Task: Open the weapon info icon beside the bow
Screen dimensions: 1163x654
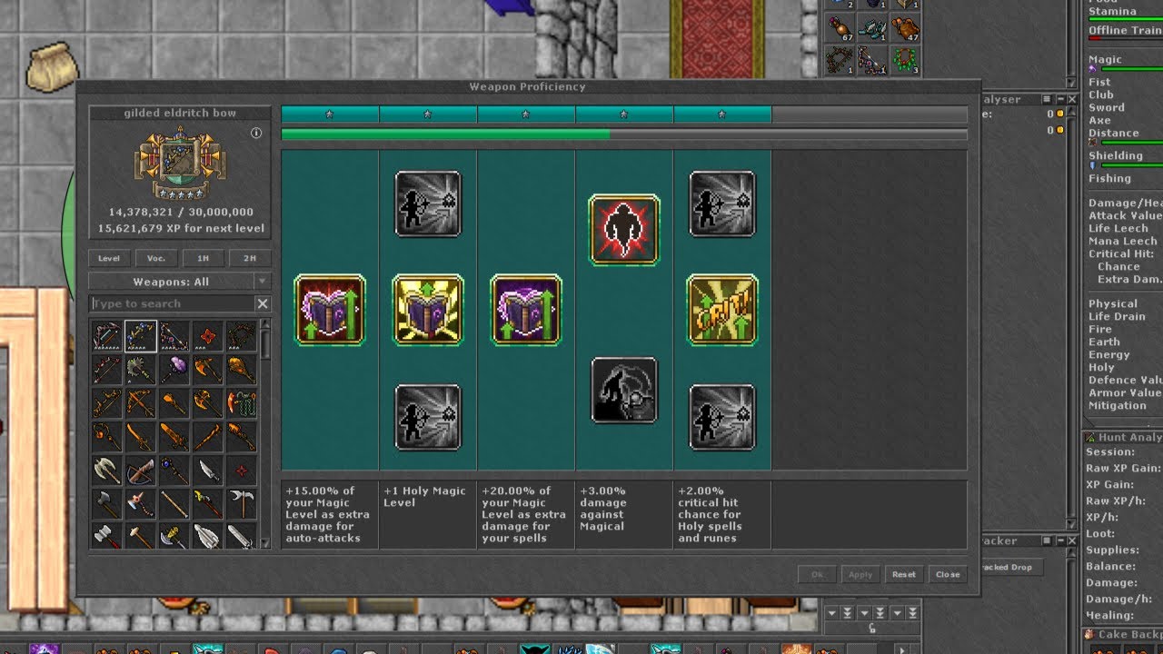Action: point(256,134)
